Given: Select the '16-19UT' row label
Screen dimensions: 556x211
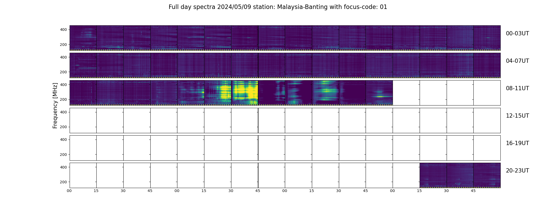Looking at the screenshot, I should (x=517, y=143).
